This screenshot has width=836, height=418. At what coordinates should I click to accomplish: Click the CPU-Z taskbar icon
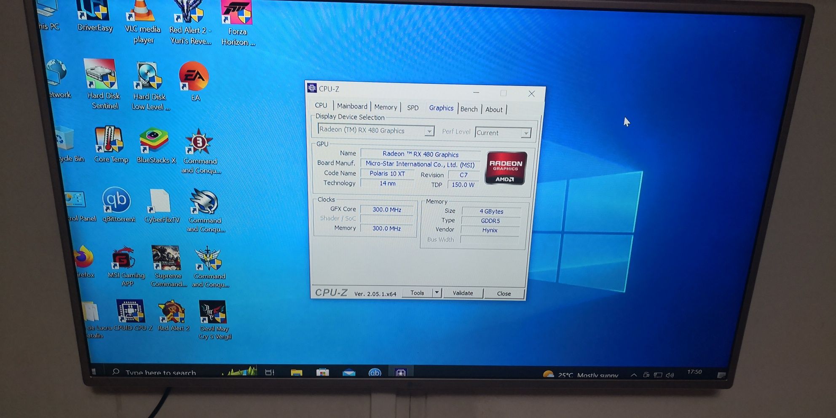tap(400, 372)
